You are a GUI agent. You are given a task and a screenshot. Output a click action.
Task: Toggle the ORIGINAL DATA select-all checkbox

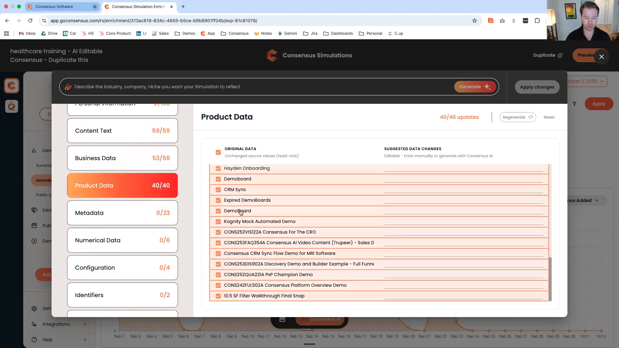(218, 152)
